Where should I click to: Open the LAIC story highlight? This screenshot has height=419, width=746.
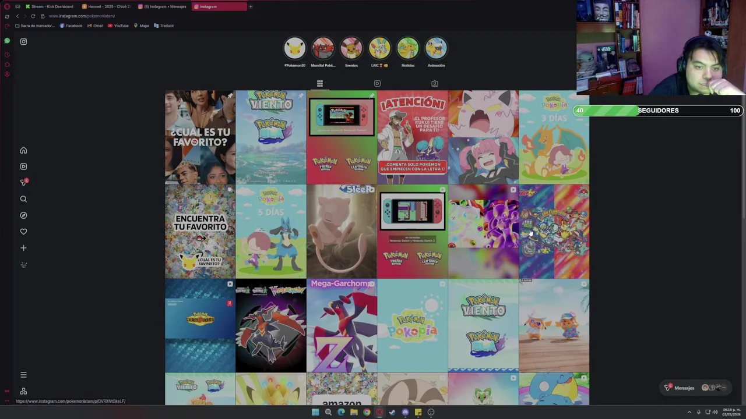[x=379, y=48]
